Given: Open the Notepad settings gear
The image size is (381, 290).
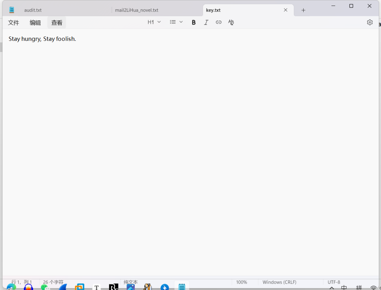Looking at the screenshot, I should pyautogui.click(x=369, y=22).
